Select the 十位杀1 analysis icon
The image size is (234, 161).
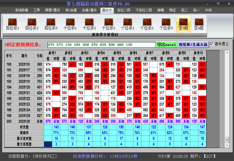pyautogui.click(x=70, y=24)
